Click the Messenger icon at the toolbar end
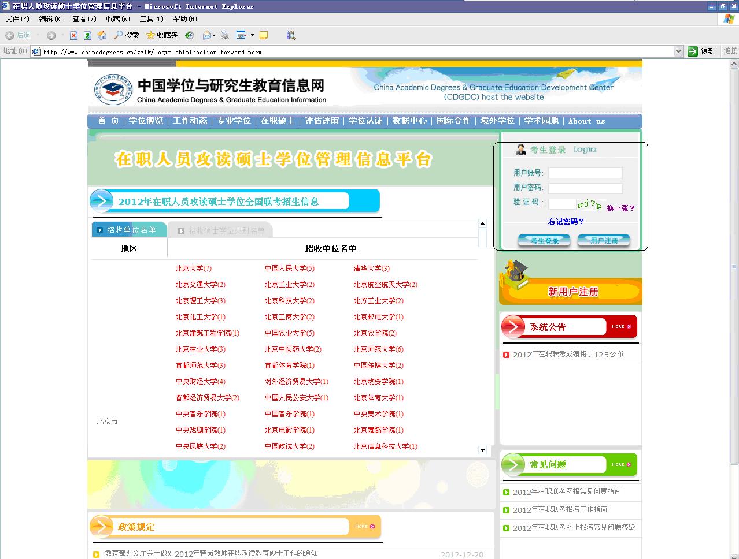Image resolution: width=739 pixels, height=559 pixels. coord(291,35)
